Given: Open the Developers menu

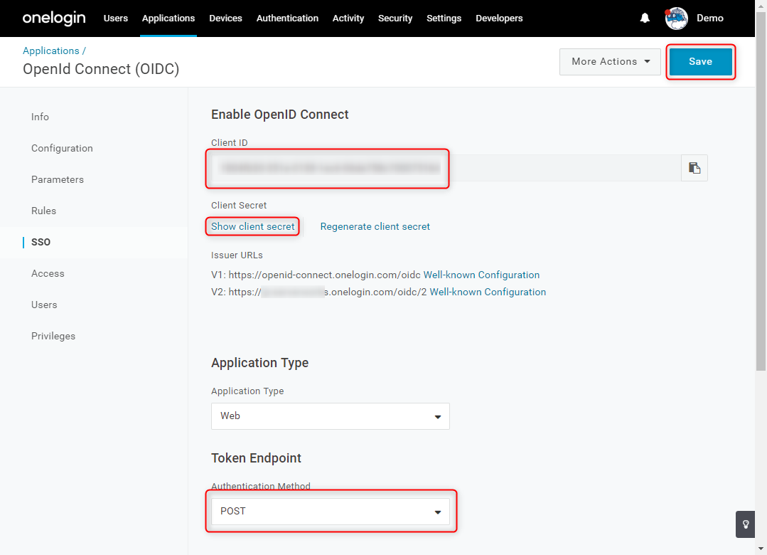Looking at the screenshot, I should coord(499,18).
